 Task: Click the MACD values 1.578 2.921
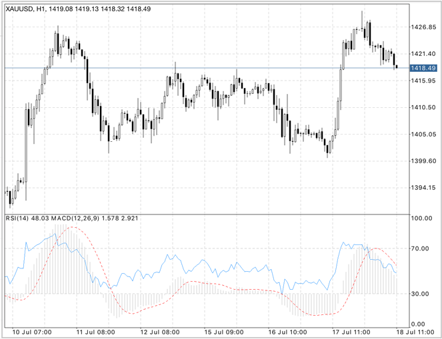(119, 218)
